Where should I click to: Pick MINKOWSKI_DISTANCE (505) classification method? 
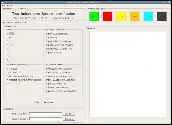tap(59, 76)
